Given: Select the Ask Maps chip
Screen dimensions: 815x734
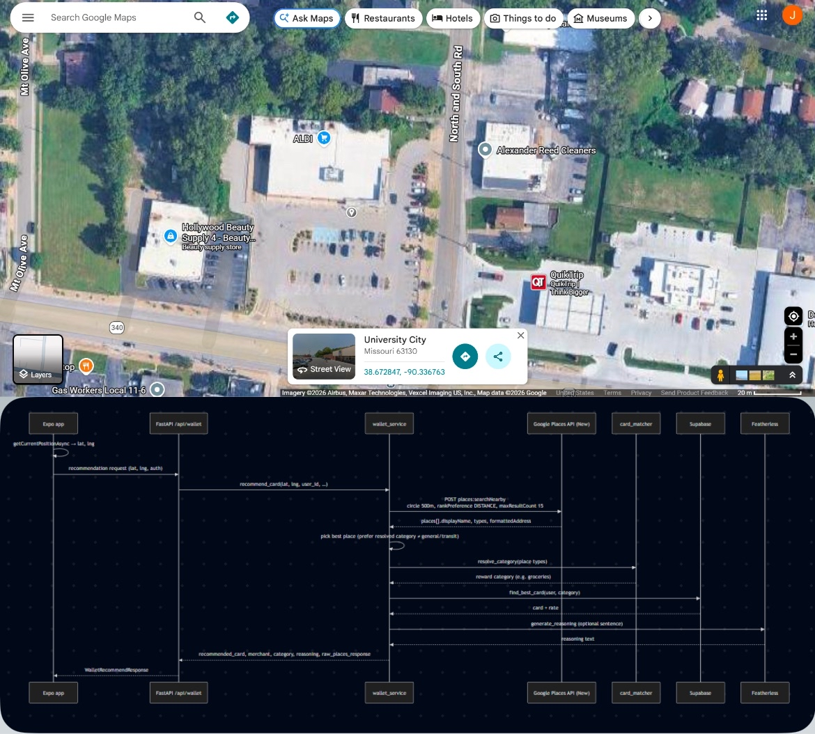Looking at the screenshot, I should (x=306, y=18).
